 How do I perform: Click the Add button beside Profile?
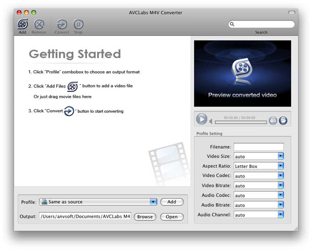(172, 202)
